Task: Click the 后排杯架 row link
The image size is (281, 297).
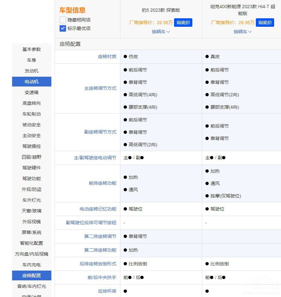Action: click(x=107, y=291)
